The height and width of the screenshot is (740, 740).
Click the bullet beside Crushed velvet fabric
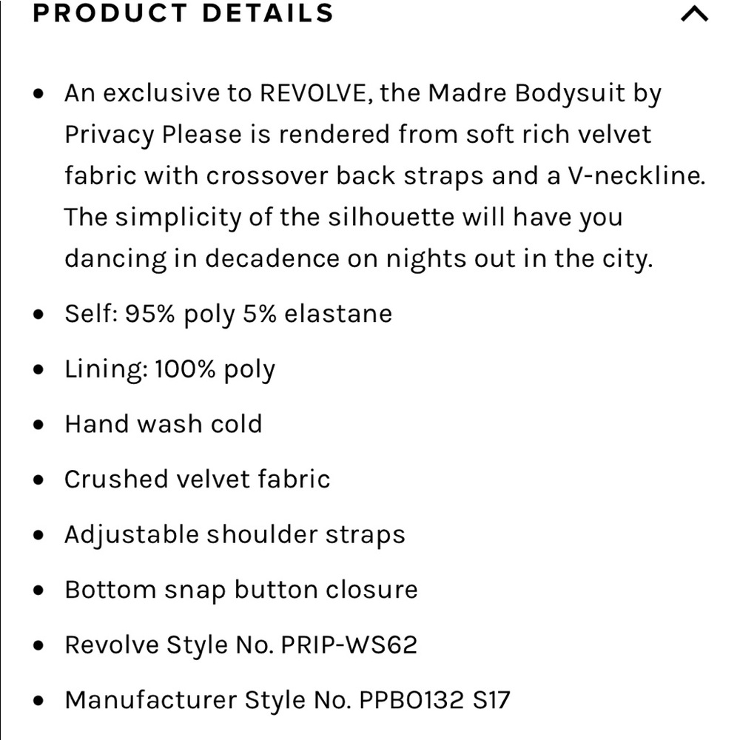[x=38, y=480]
